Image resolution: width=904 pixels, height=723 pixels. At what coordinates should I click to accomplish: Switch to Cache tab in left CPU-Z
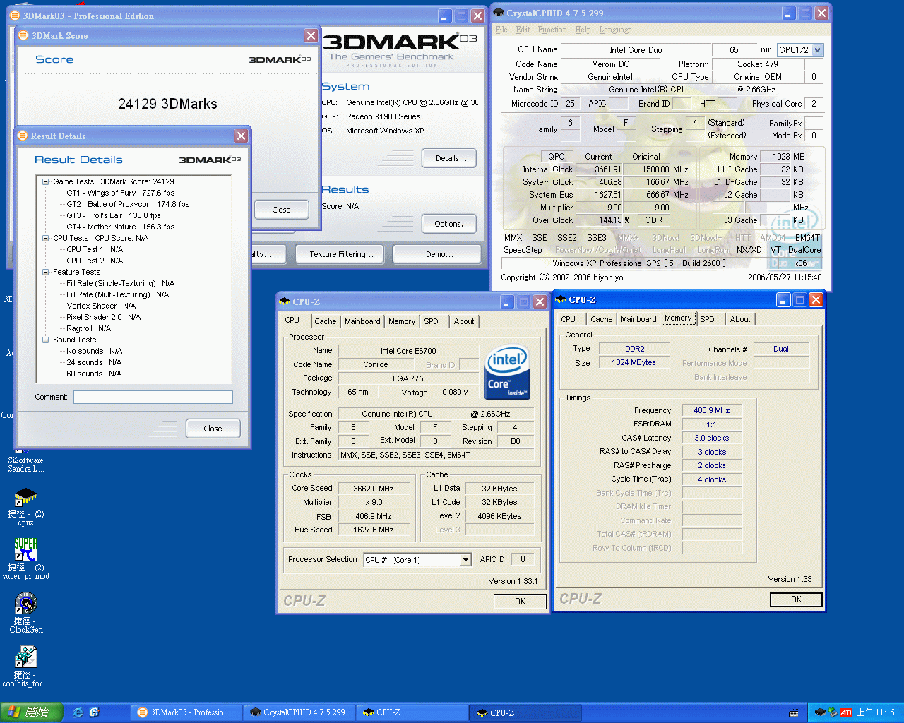pyautogui.click(x=326, y=321)
